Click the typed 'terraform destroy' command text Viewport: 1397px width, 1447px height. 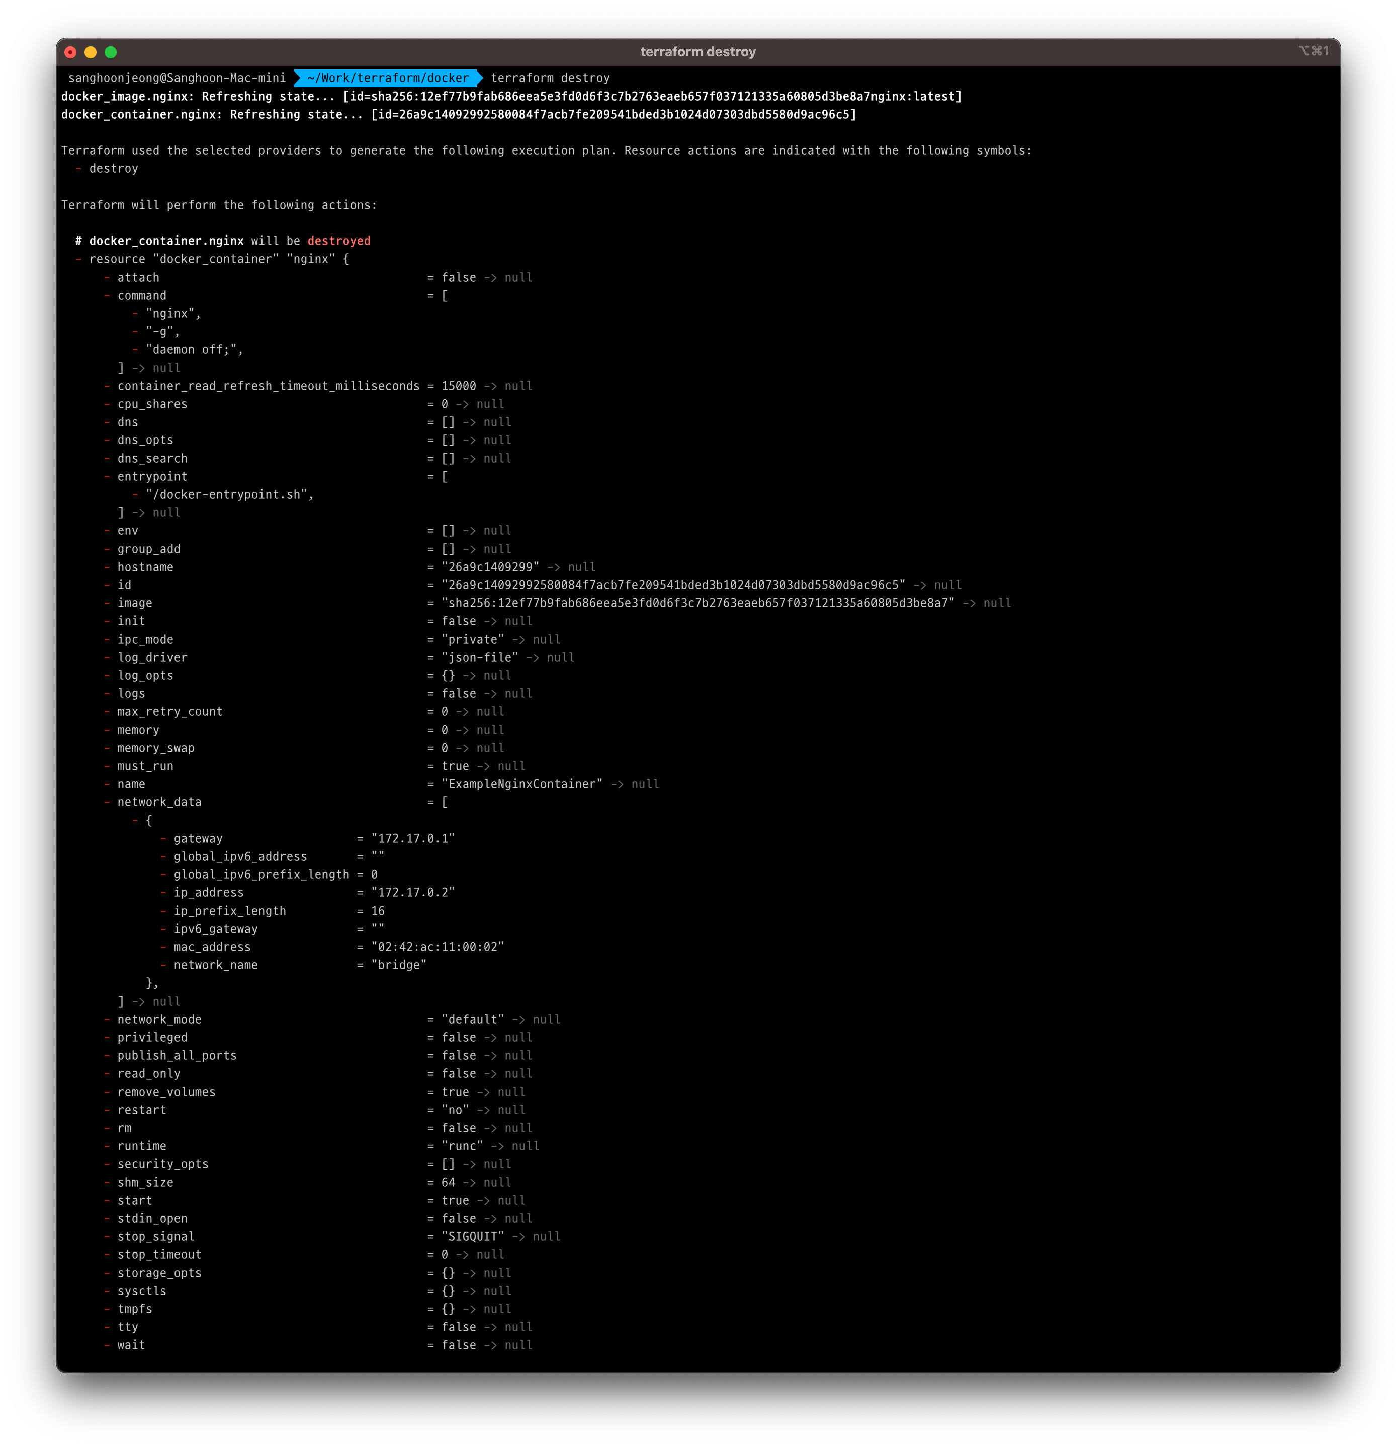(550, 78)
